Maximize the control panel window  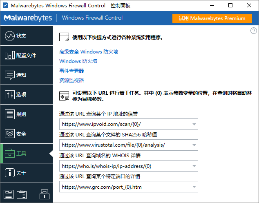[x=230, y=5]
